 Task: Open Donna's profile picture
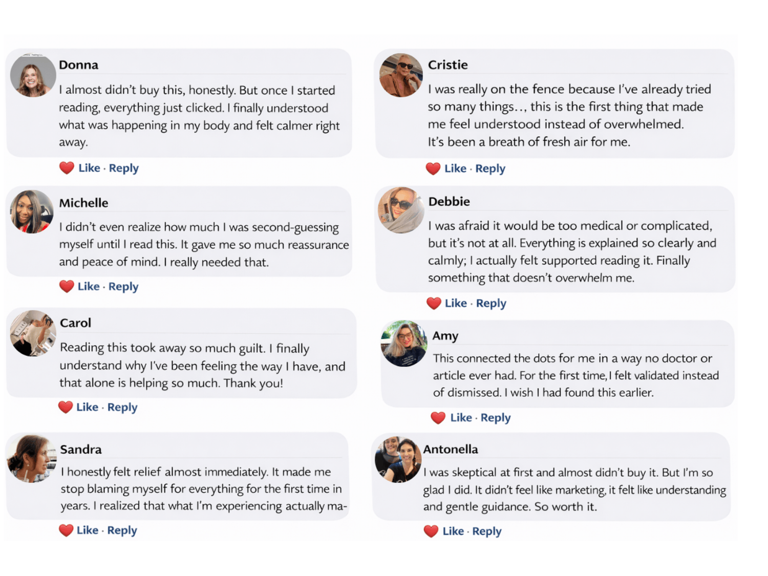33,75
